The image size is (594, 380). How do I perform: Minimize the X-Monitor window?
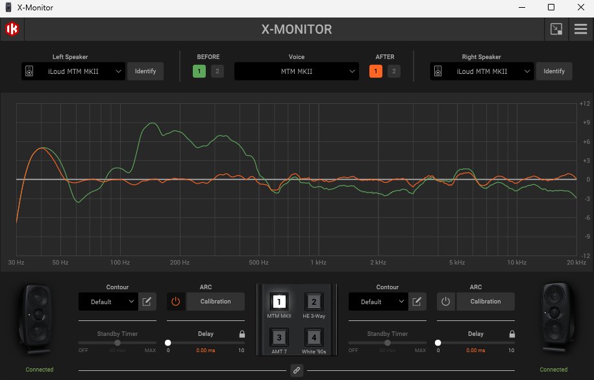tap(522, 7)
